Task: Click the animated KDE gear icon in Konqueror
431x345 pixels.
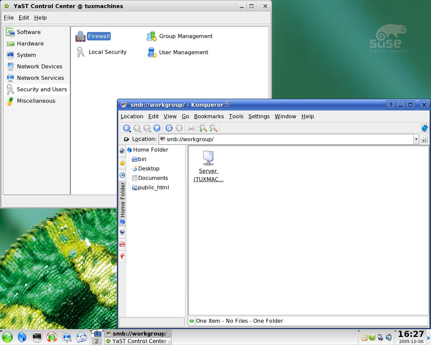Action: (x=425, y=128)
